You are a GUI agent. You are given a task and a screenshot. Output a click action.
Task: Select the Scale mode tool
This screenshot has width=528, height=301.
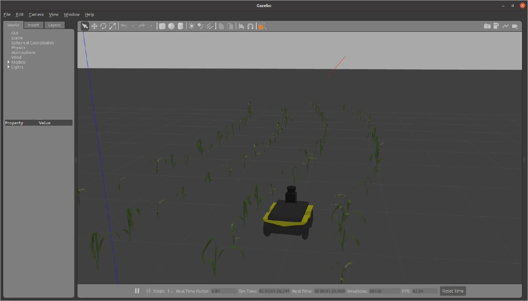click(113, 26)
